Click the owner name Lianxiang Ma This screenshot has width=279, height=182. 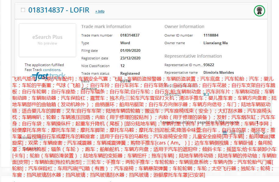(x=215, y=43)
